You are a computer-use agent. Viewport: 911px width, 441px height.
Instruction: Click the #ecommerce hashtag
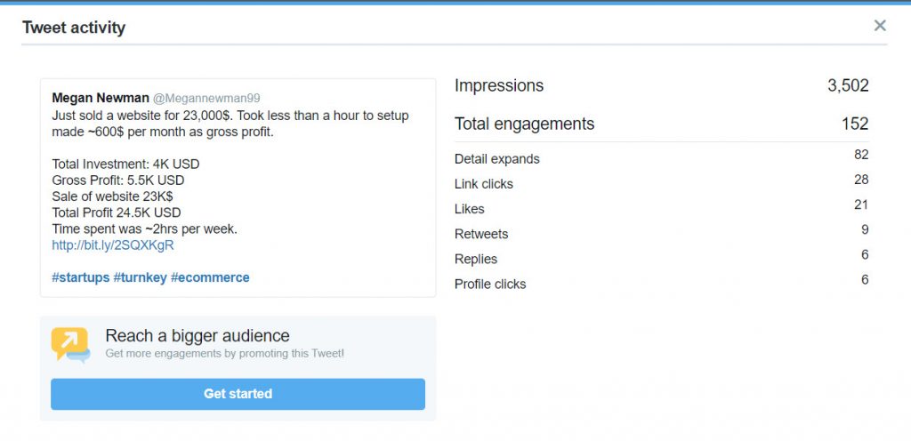pos(210,277)
